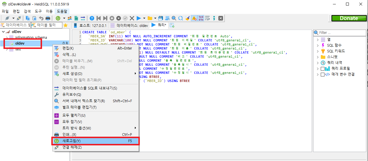This screenshot has width=368, height=161.
Task: Open the 파일 menu
Action: coord(5,11)
